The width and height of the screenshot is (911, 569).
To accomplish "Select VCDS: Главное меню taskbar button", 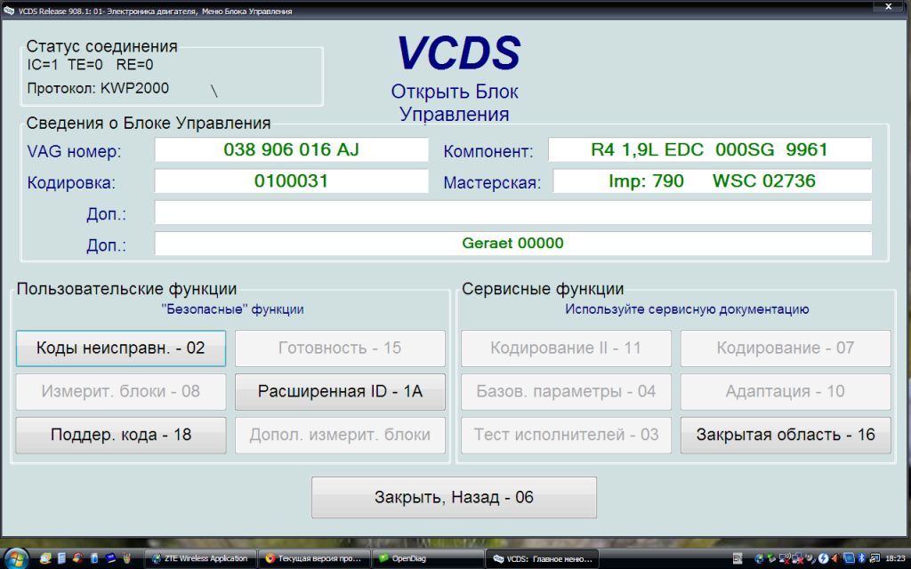I will click(542, 558).
